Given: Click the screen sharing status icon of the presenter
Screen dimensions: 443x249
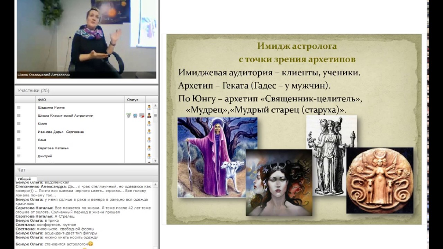Looking at the screenshot, I should point(142,116).
